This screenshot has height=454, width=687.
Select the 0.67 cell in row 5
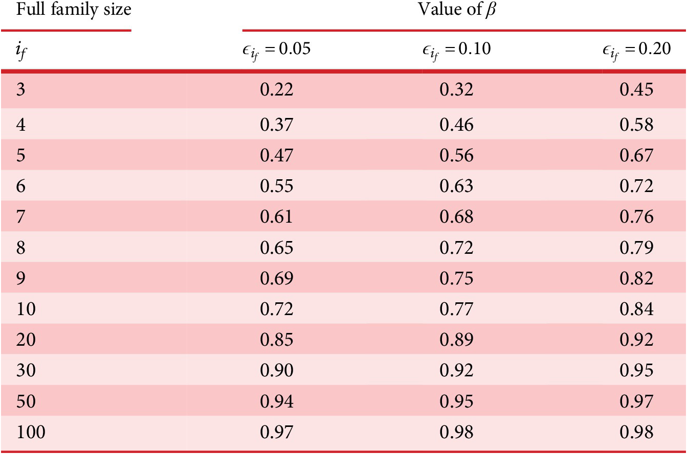tap(636, 155)
